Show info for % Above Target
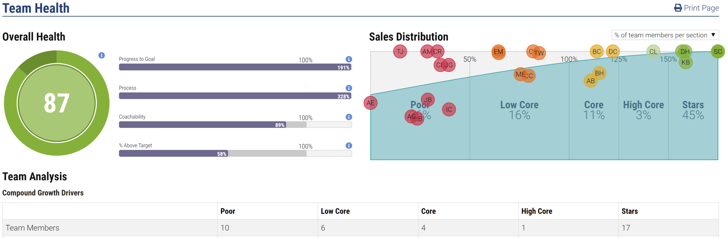The image size is (728, 238). click(x=348, y=146)
